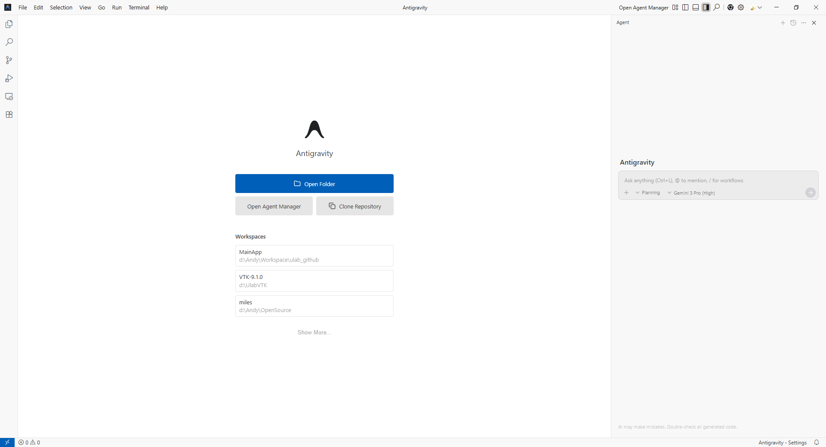Screen dimensions: 826x447
Task: Expand the Planning mode dropdown
Action: tap(647, 193)
